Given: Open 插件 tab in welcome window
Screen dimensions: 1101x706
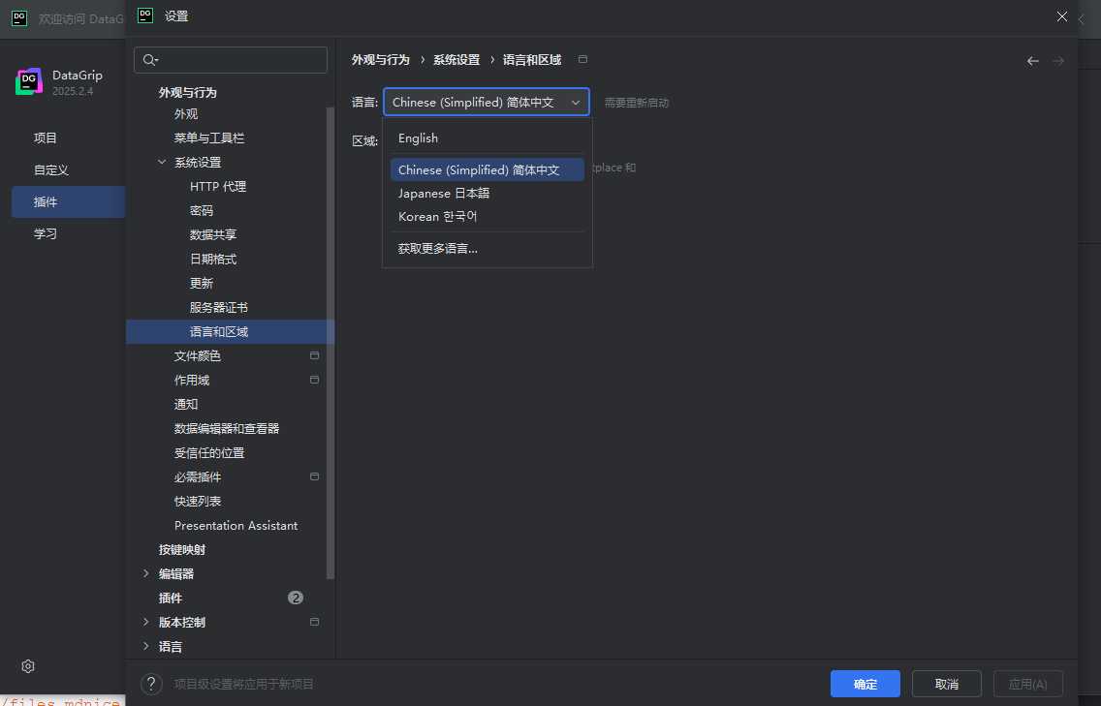Looking at the screenshot, I should (x=68, y=202).
